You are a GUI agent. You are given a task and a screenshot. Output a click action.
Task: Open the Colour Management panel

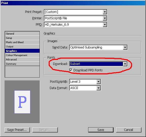22,55
